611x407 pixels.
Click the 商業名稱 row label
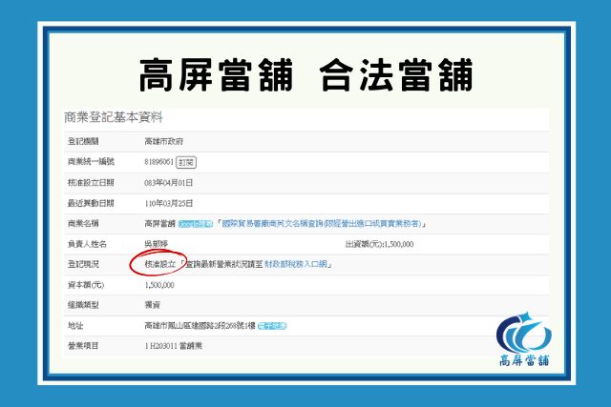click(x=83, y=223)
